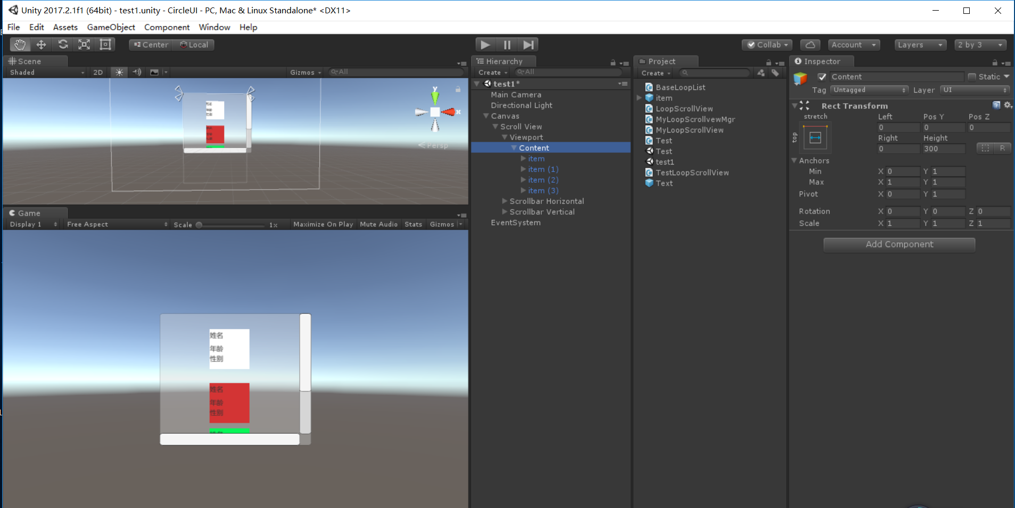Open the 2 by 3 layout dropdown
The width and height of the screenshot is (1015, 508).
coord(980,45)
